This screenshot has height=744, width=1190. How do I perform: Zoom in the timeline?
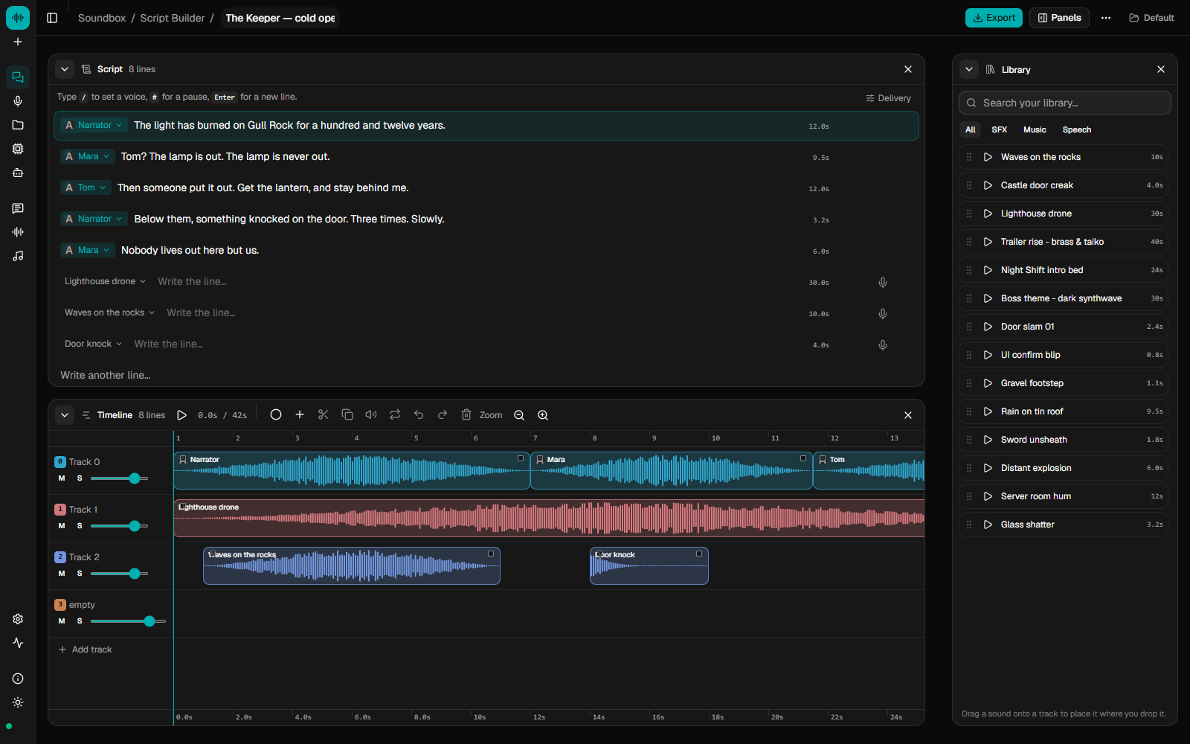[543, 415]
